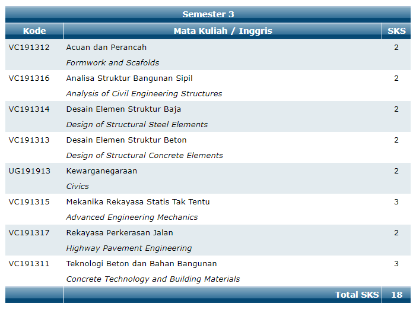Click Desain Elemen Struktur Baja course

coord(123,109)
